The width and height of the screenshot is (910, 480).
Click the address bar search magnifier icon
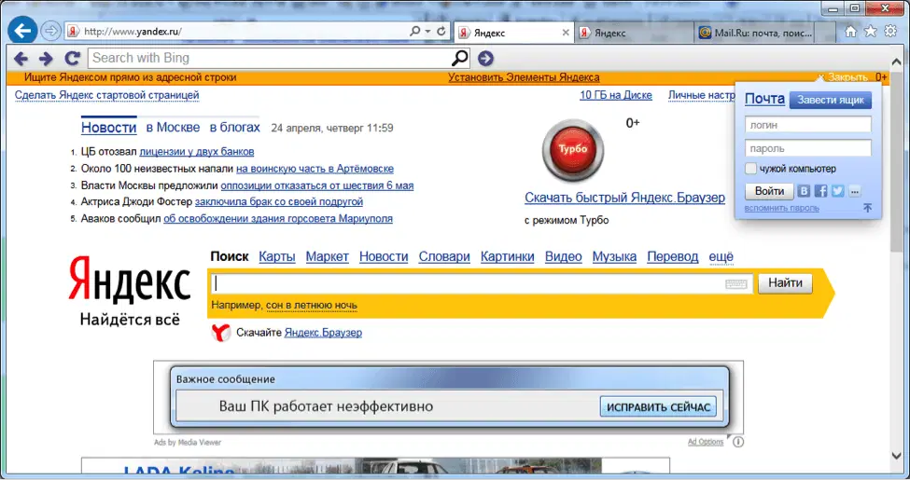click(x=414, y=32)
